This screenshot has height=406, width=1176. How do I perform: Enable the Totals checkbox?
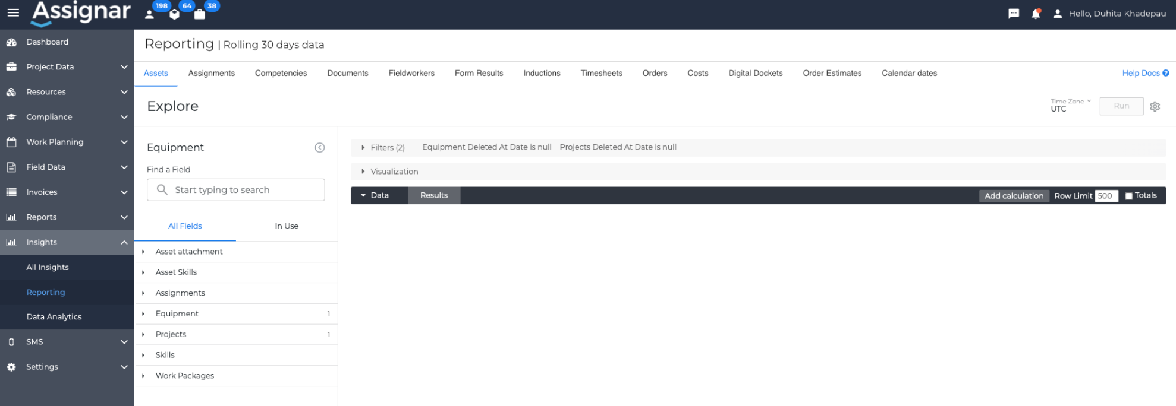point(1128,196)
